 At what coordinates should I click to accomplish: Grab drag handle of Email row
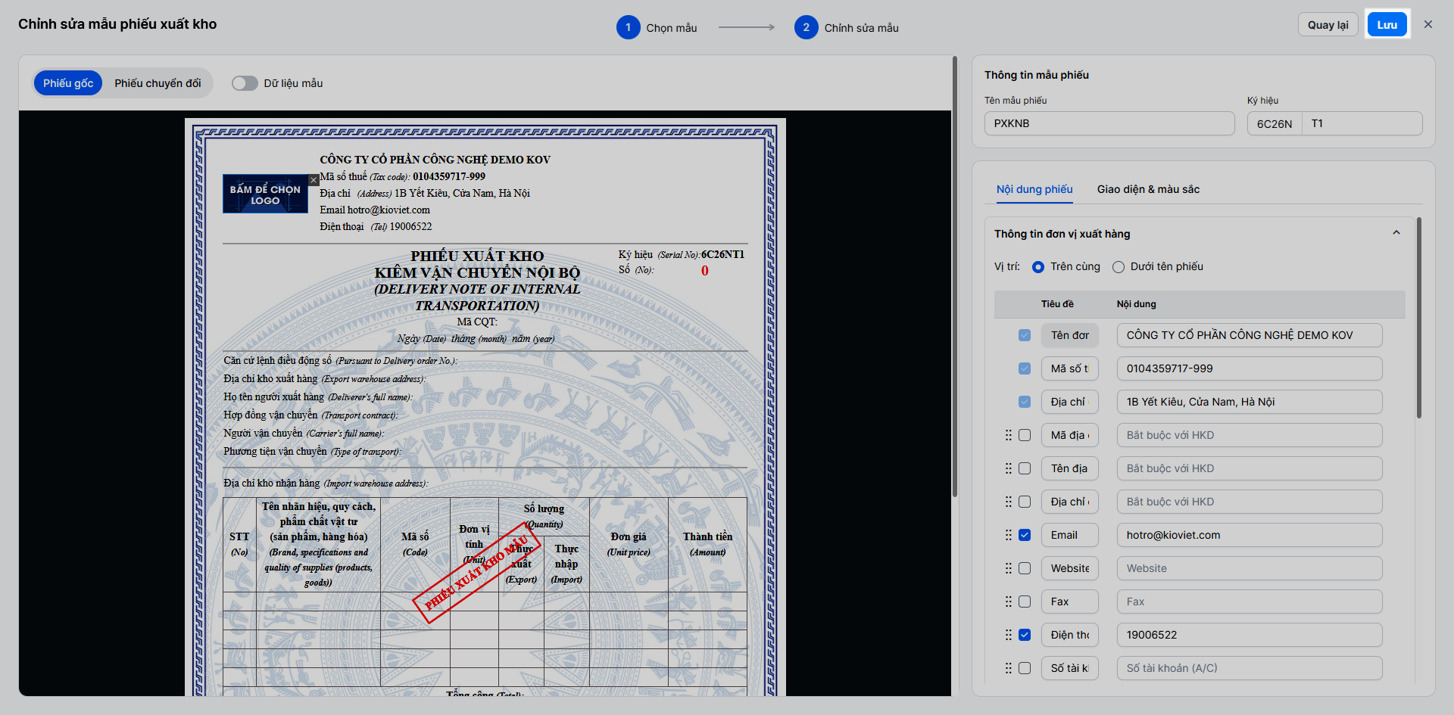coord(1008,535)
